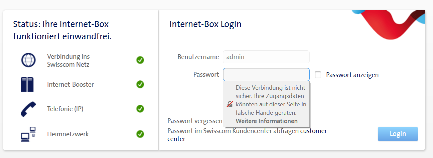Click green checkmark next to Verbindung ins Swisscom Netz
433x158 pixels.
coord(140,60)
